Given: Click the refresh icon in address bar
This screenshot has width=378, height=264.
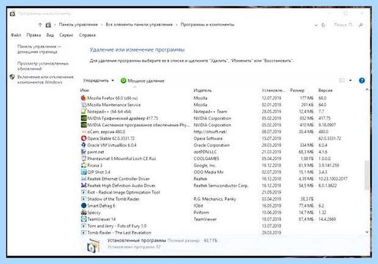Looking at the screenshot, I should [x=323, y=25].
